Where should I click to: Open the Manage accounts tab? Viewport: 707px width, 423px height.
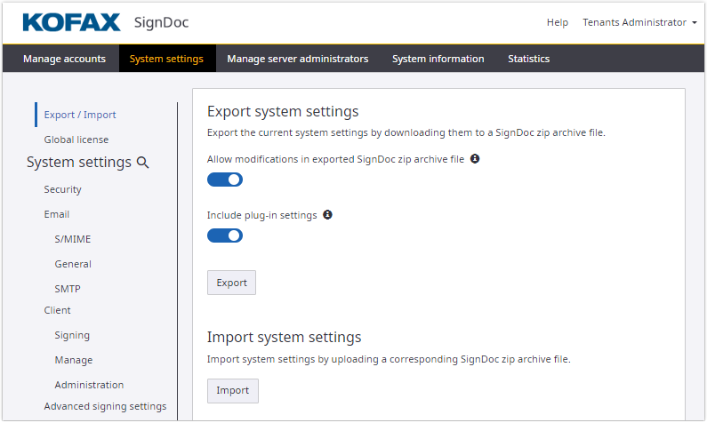click(x=64, y=59)
